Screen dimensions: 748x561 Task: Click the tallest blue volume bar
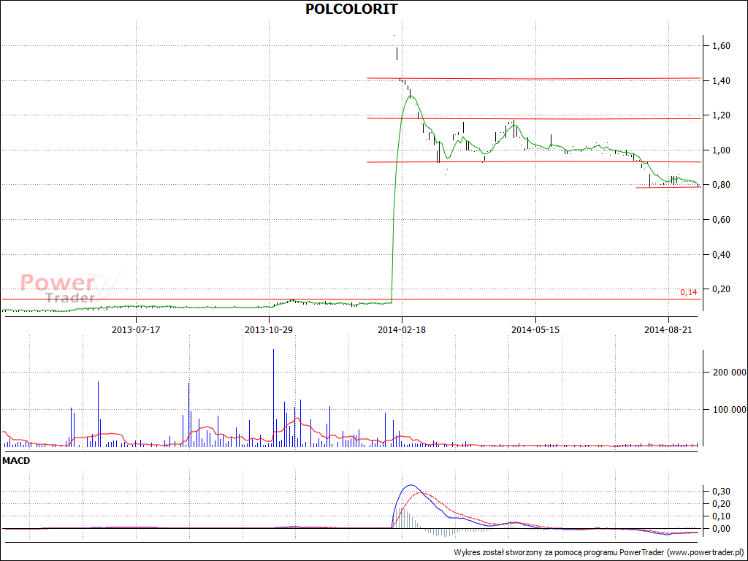(273, 398)
